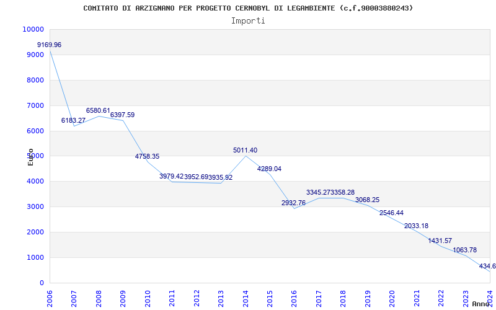
Task: Click the 'Euro' y-axis title
Action: (30, 157)
